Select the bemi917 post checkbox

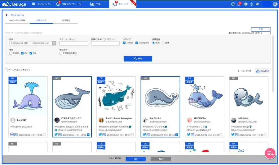tap(44, 135)
